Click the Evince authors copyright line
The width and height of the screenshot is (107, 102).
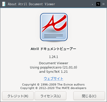[x=53, y=84]
